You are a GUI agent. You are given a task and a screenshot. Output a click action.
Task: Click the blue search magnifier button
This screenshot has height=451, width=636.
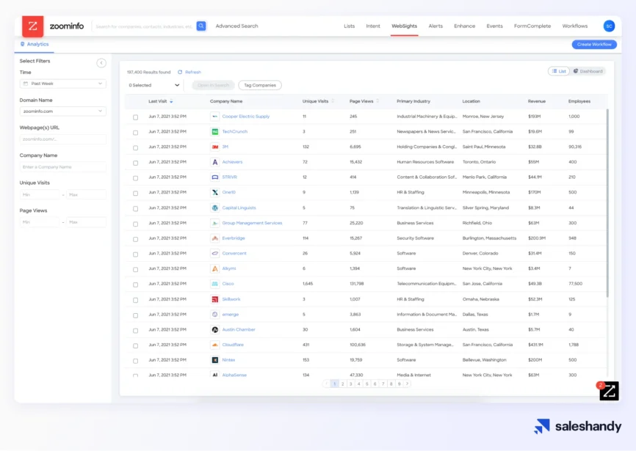(x=201, y=26)
